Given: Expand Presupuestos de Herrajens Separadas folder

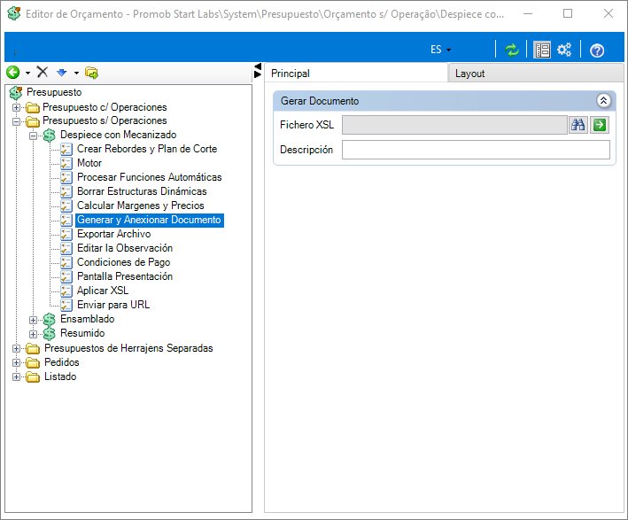Looking at the screenshot, I should click(17, 348).
